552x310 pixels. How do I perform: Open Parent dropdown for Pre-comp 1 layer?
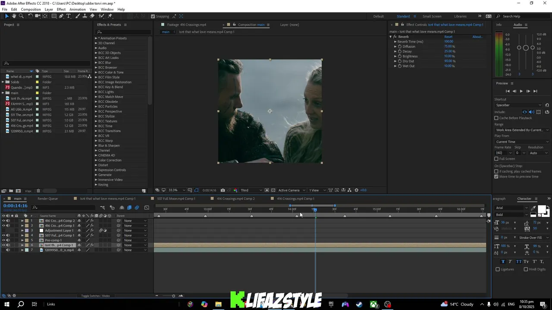(x=135, y=240)
